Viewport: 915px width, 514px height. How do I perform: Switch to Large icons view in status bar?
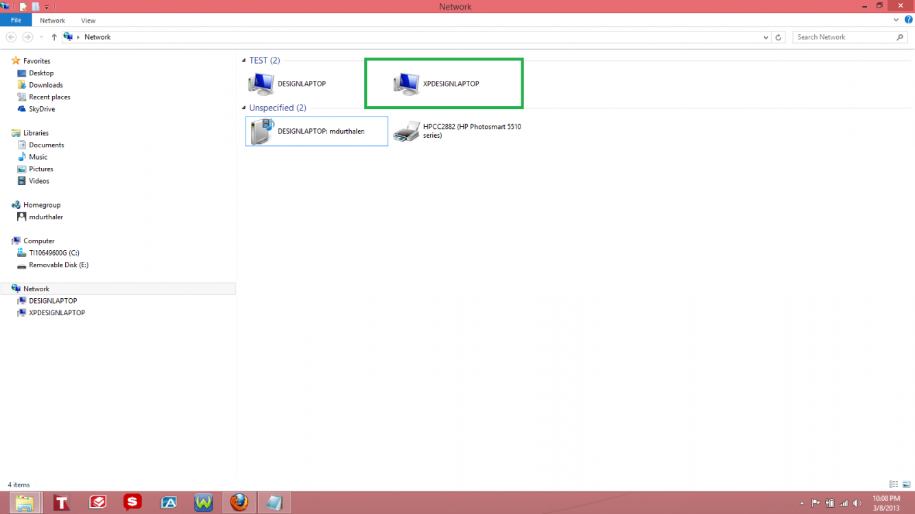tap(906, 485)
